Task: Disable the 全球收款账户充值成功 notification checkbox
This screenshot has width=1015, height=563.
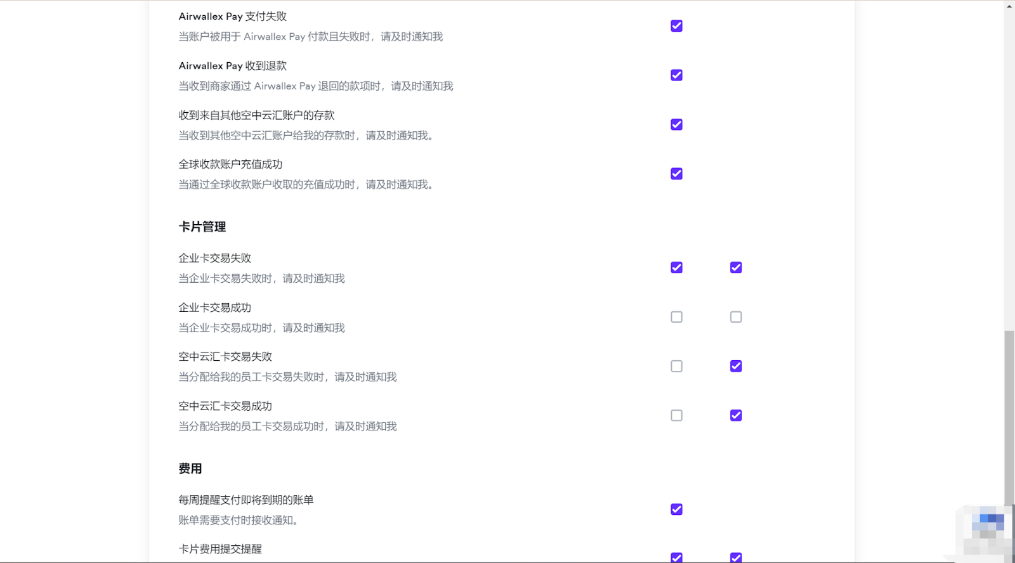Action: [x=676, y=174]
